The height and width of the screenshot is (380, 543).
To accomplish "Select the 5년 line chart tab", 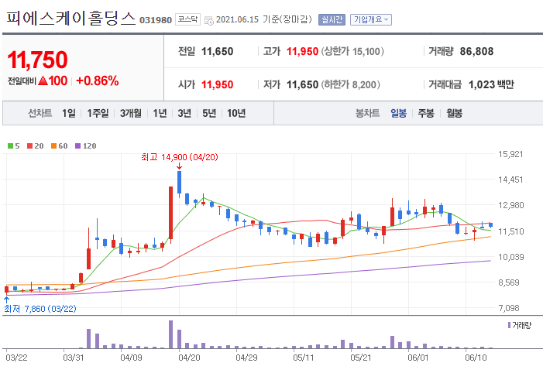I will 209,113.
